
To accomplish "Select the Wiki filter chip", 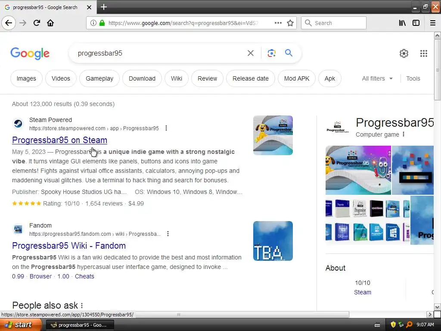I will [176, 78].
